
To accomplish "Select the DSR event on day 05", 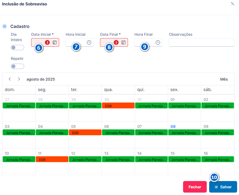I will click(x=85, y=132).
